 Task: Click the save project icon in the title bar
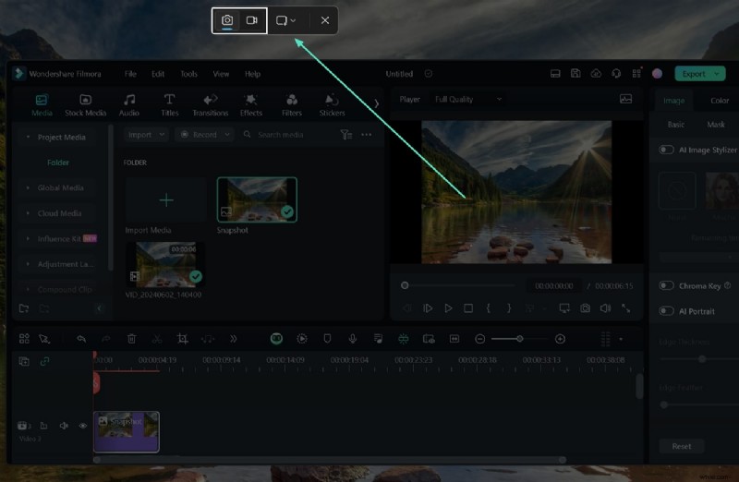575,74
